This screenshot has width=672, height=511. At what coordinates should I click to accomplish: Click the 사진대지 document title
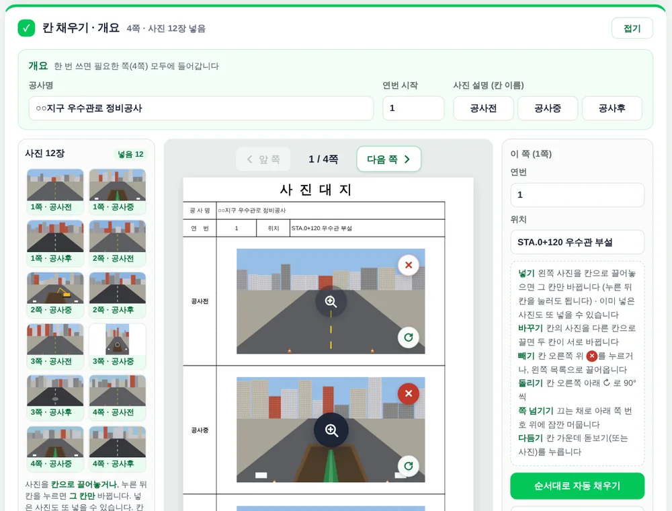click(316, 190)
